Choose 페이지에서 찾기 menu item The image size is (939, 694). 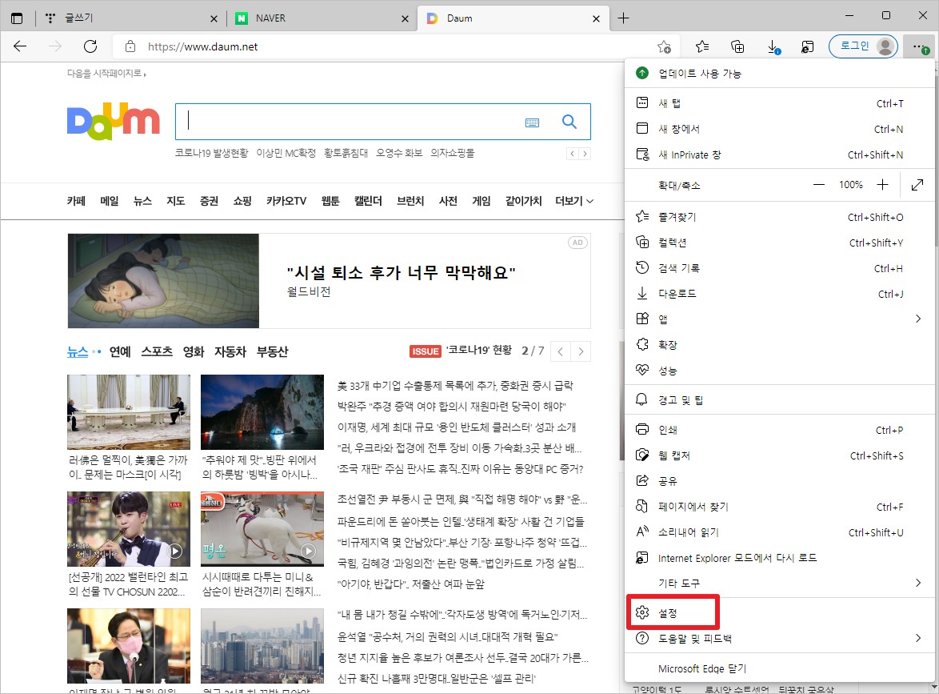779,507
